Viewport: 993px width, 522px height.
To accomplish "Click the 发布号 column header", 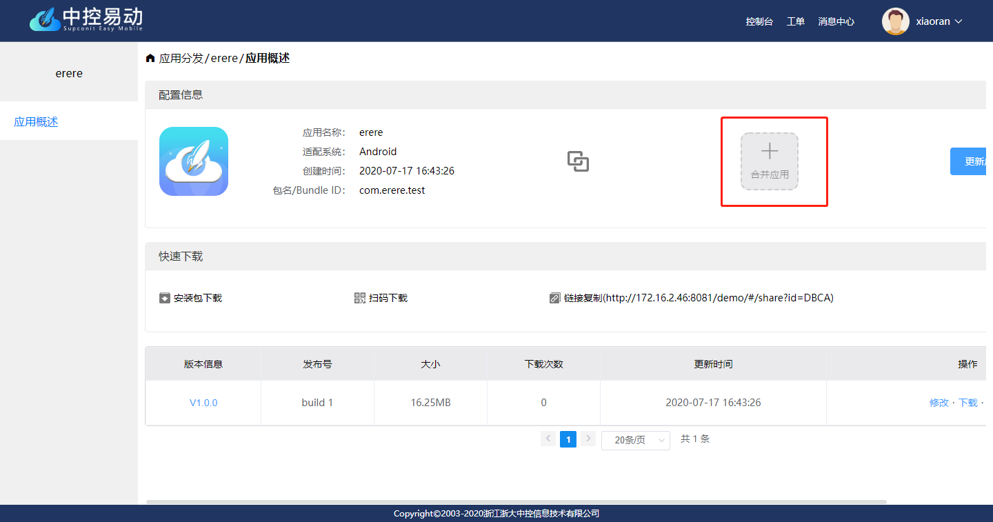I will point(317,364).
